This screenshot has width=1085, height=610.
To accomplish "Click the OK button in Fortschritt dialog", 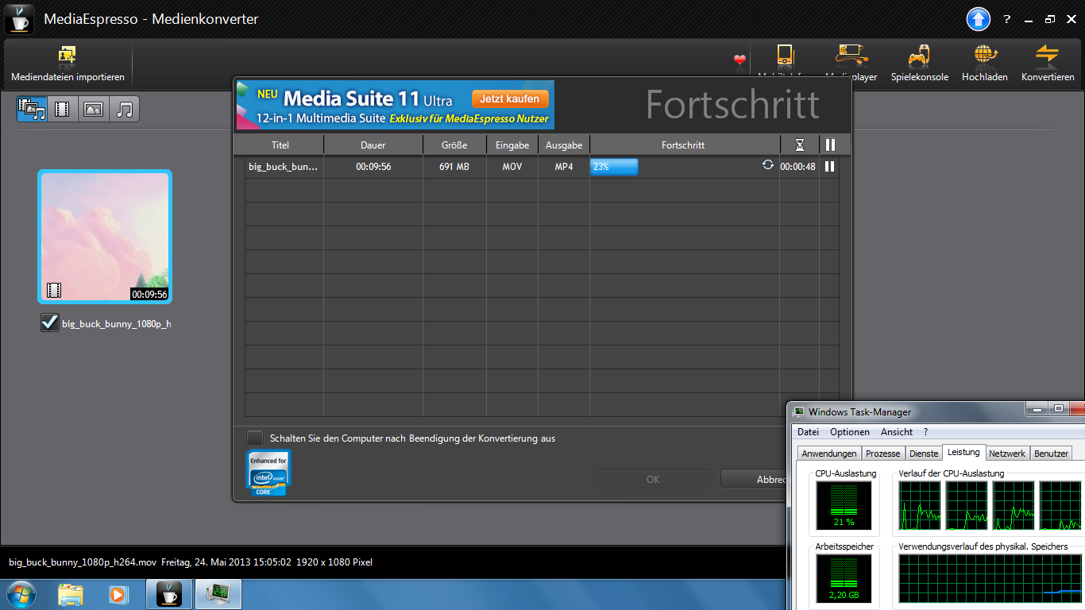I will 653,479.
